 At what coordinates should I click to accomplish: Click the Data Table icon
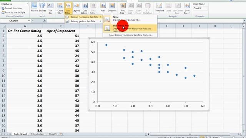(93, 8)
